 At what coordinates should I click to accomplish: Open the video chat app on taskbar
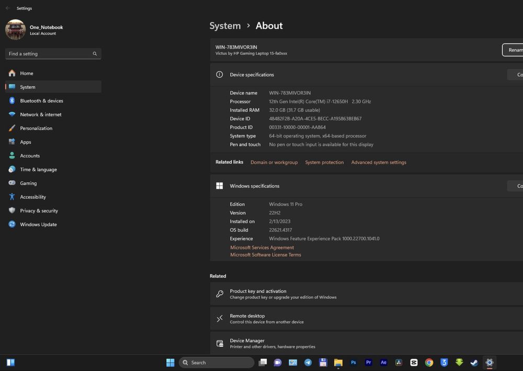coord(278,363)
